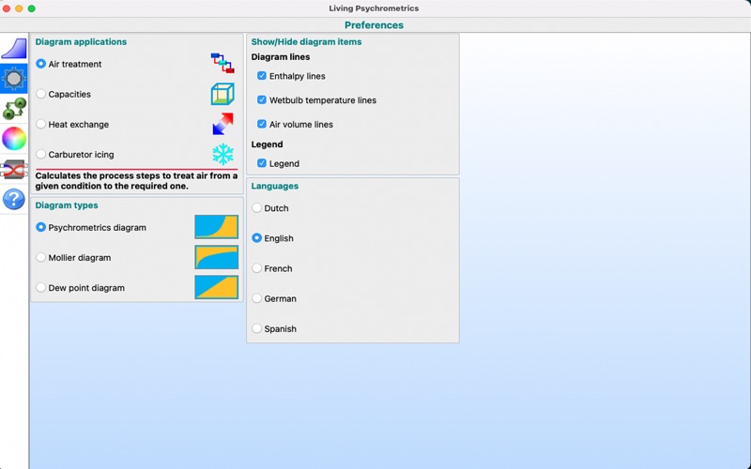Disable the Air volume lines checkbox
The height and width of the screenshot is (469, 751).
coord(262,124)
